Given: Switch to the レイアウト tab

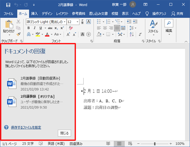Looking at the screenshot, I should point(62,14).
